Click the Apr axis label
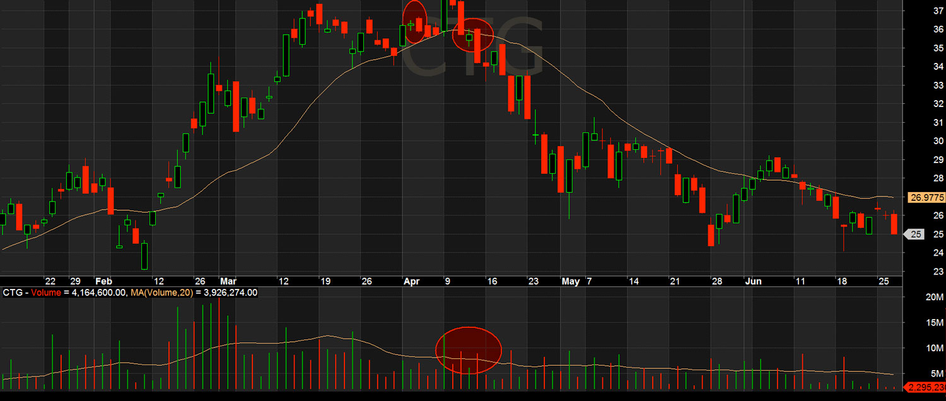 [412, 281]
